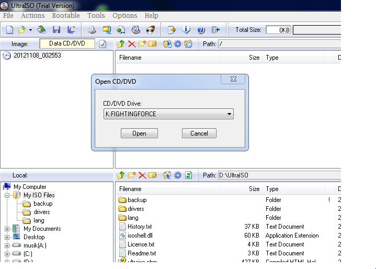Click gear icon in image toolbar

point(178,44)
